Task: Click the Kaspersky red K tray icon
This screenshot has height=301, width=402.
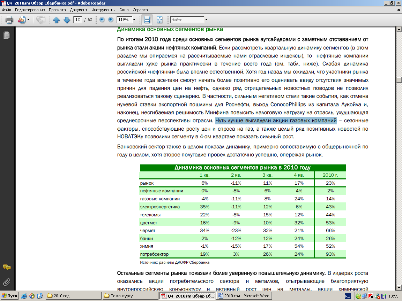Action: tap(371, 296)
